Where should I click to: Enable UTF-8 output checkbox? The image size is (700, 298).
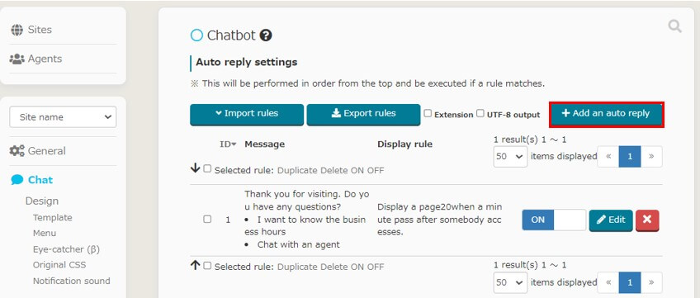click(x=480, y=113)
